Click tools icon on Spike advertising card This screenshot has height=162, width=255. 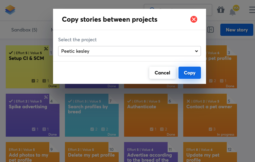(46, 97)
